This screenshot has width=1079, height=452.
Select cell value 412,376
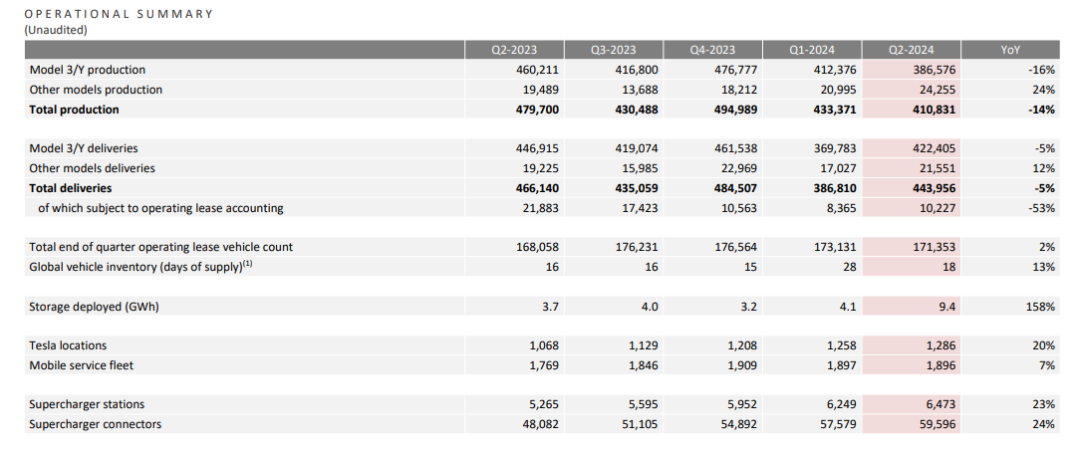tap(834, 70)
